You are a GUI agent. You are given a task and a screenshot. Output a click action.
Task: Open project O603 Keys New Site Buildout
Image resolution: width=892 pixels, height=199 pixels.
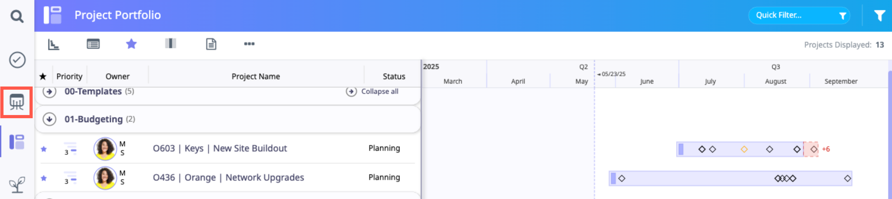220,149
